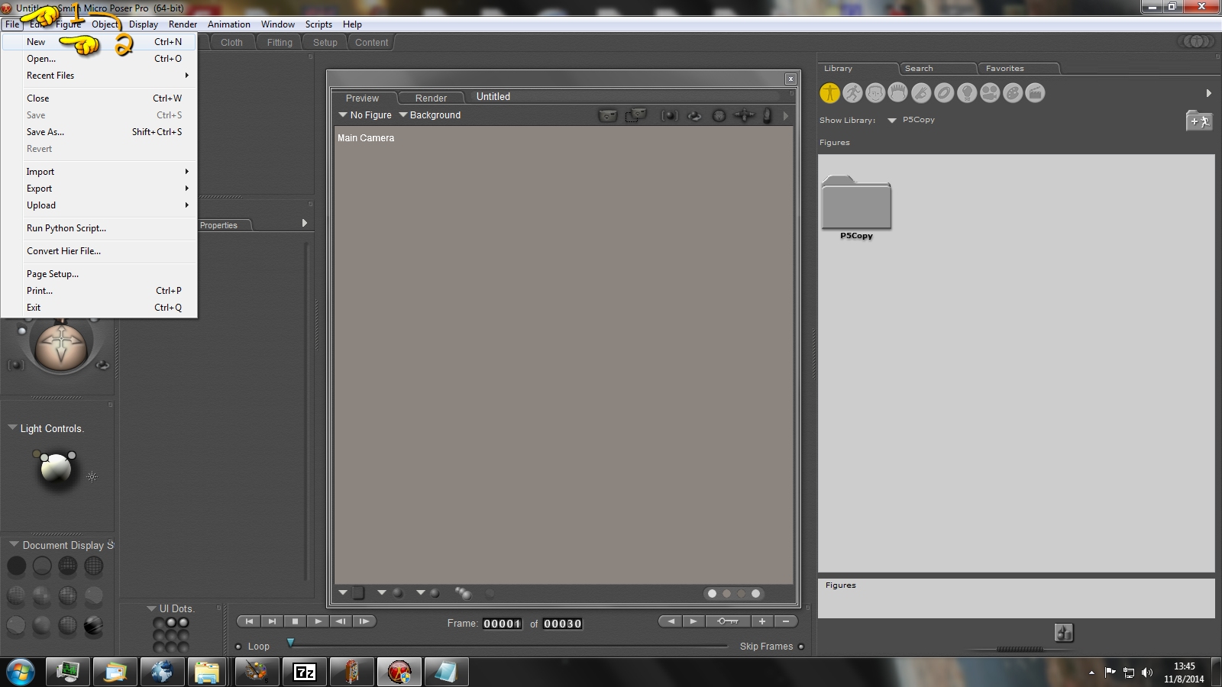The width and height of the screenshot is (1222, 687).
Task: Switch to the Render tab
Action: (431, 98)
